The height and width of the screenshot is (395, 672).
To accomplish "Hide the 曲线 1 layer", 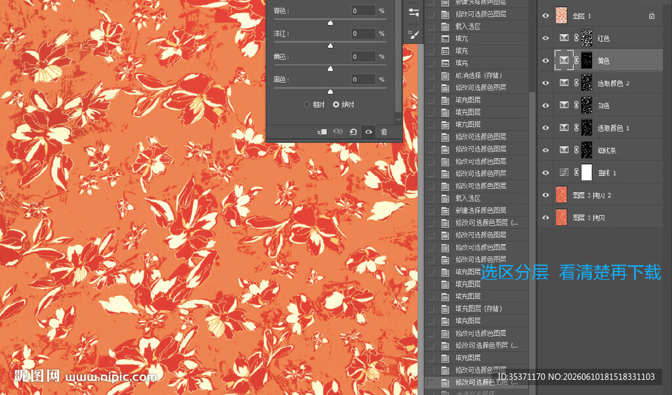I will click(x=545, y=172).
